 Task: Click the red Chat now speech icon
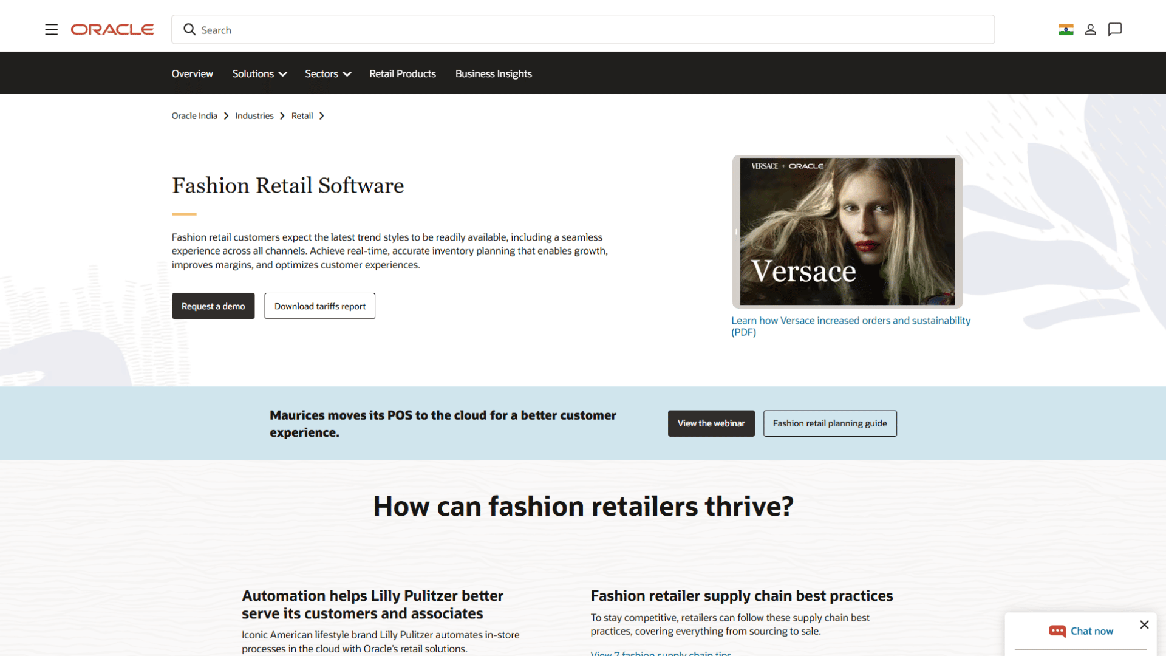tap(1057, 631)
